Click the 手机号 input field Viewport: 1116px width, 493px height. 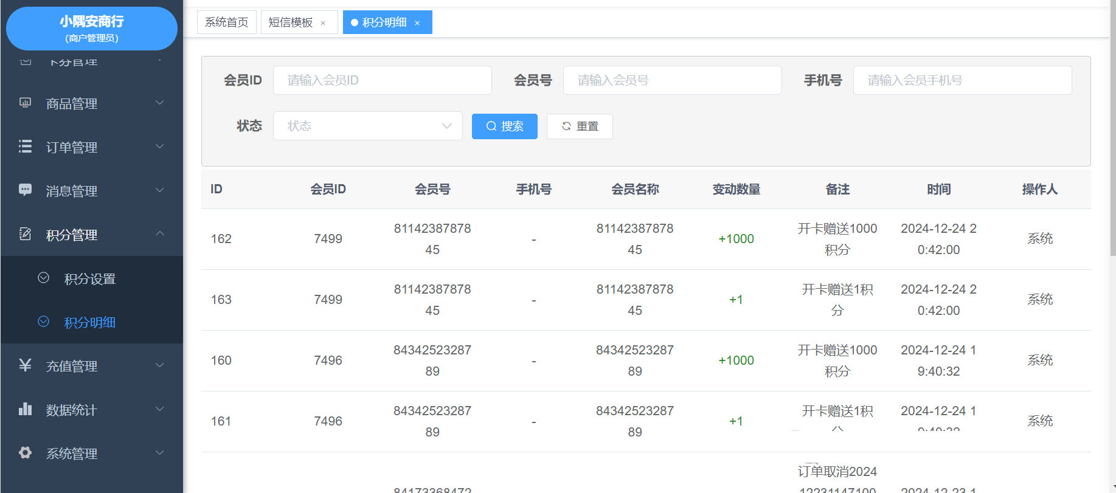(x=962, y=80)
